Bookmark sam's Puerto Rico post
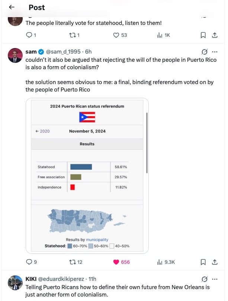The height and width of the screenshot is (301, 228). click(x=203, y=262)
